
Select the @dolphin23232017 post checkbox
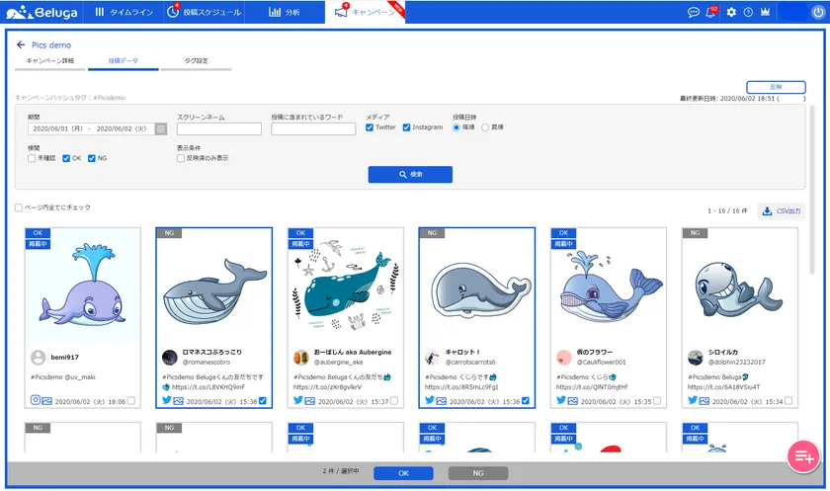[788, 401]
